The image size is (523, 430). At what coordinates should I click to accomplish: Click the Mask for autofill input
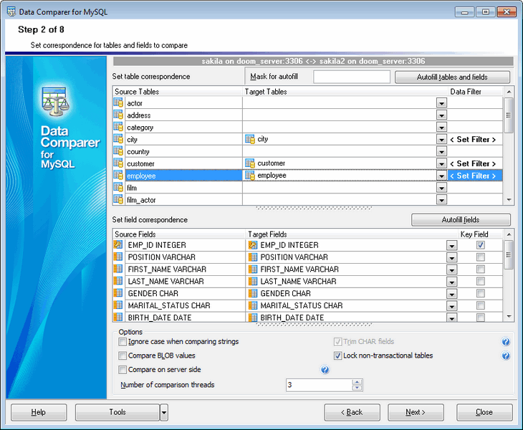[x=352, y=77]
